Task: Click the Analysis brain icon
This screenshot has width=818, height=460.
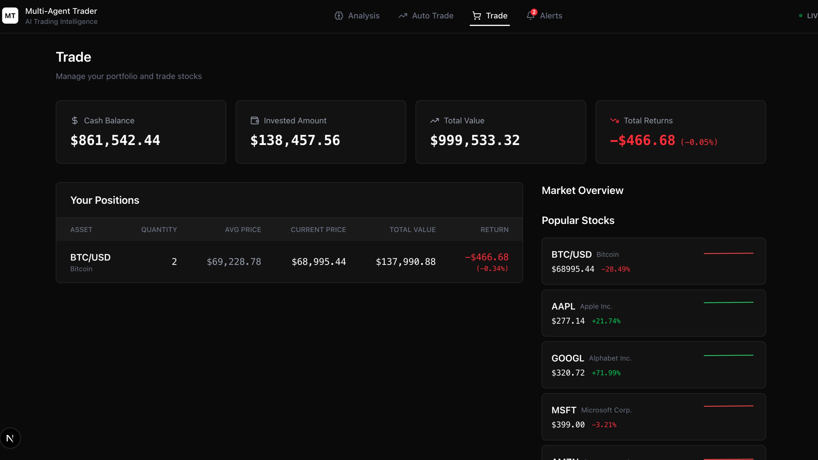Action: (x=339, y=16)
